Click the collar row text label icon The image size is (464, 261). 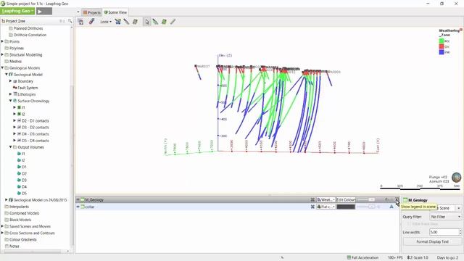[x=391, y=207]
